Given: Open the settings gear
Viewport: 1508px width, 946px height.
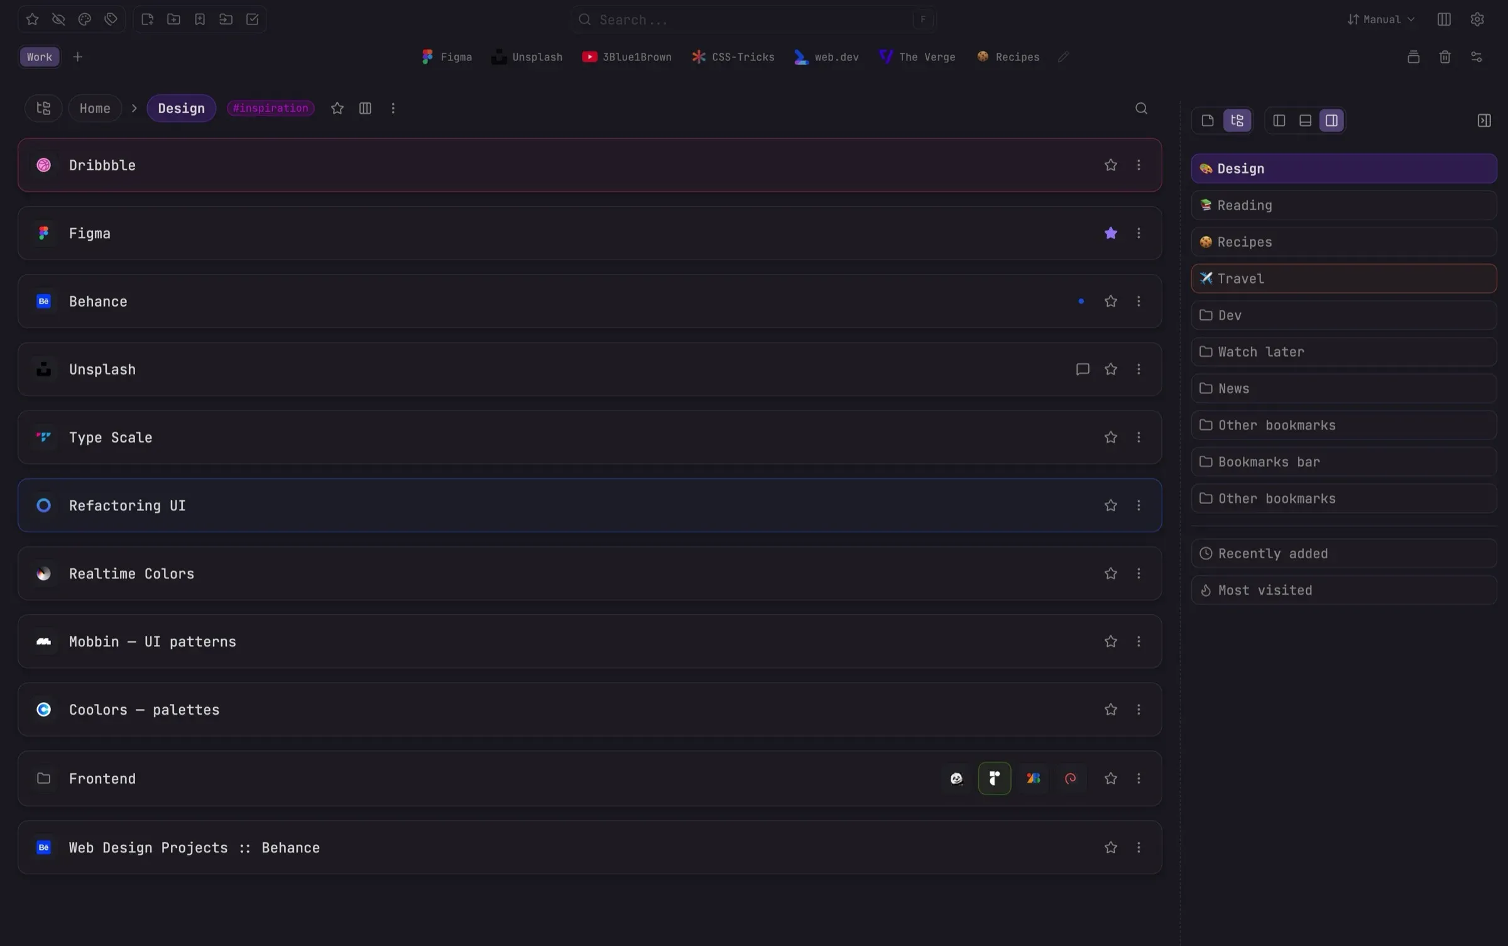Looking at the screenshot, I should pos(1477,19).
